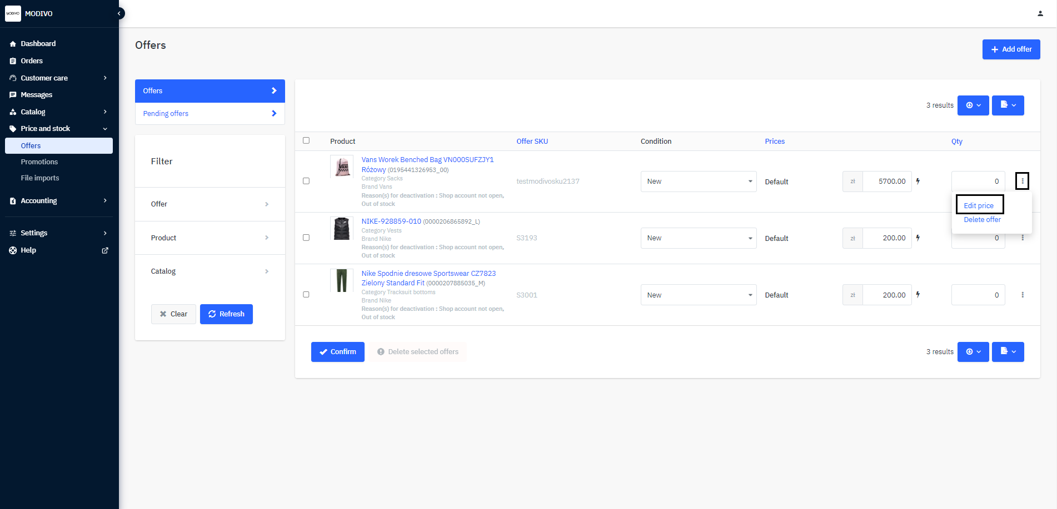Open the Dashboard home icon
Screen dimensions: 1057x509
click(x=13, y=44)
